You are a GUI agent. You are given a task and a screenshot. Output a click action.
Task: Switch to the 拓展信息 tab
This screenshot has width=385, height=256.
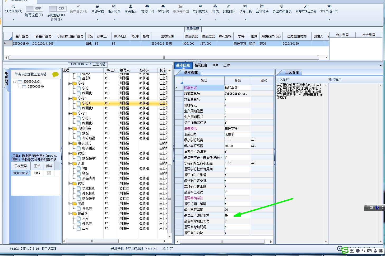[x=201, y=65]
